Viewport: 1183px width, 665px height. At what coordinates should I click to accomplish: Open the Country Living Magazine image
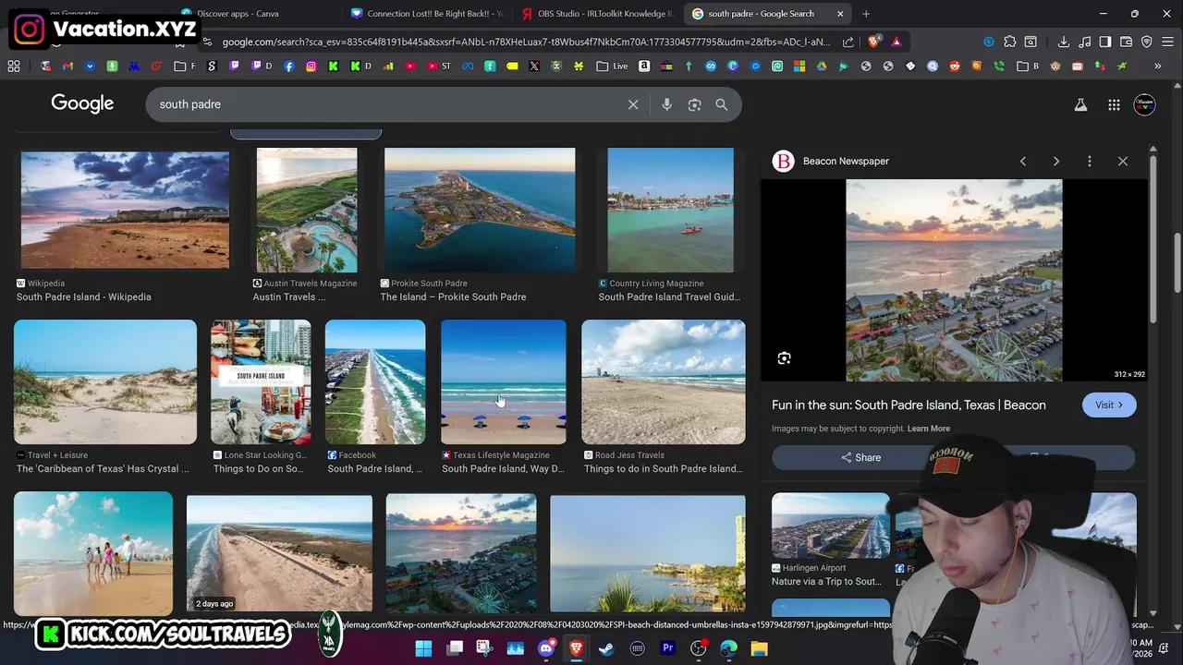pyautogui.click(x=670, y=211)
